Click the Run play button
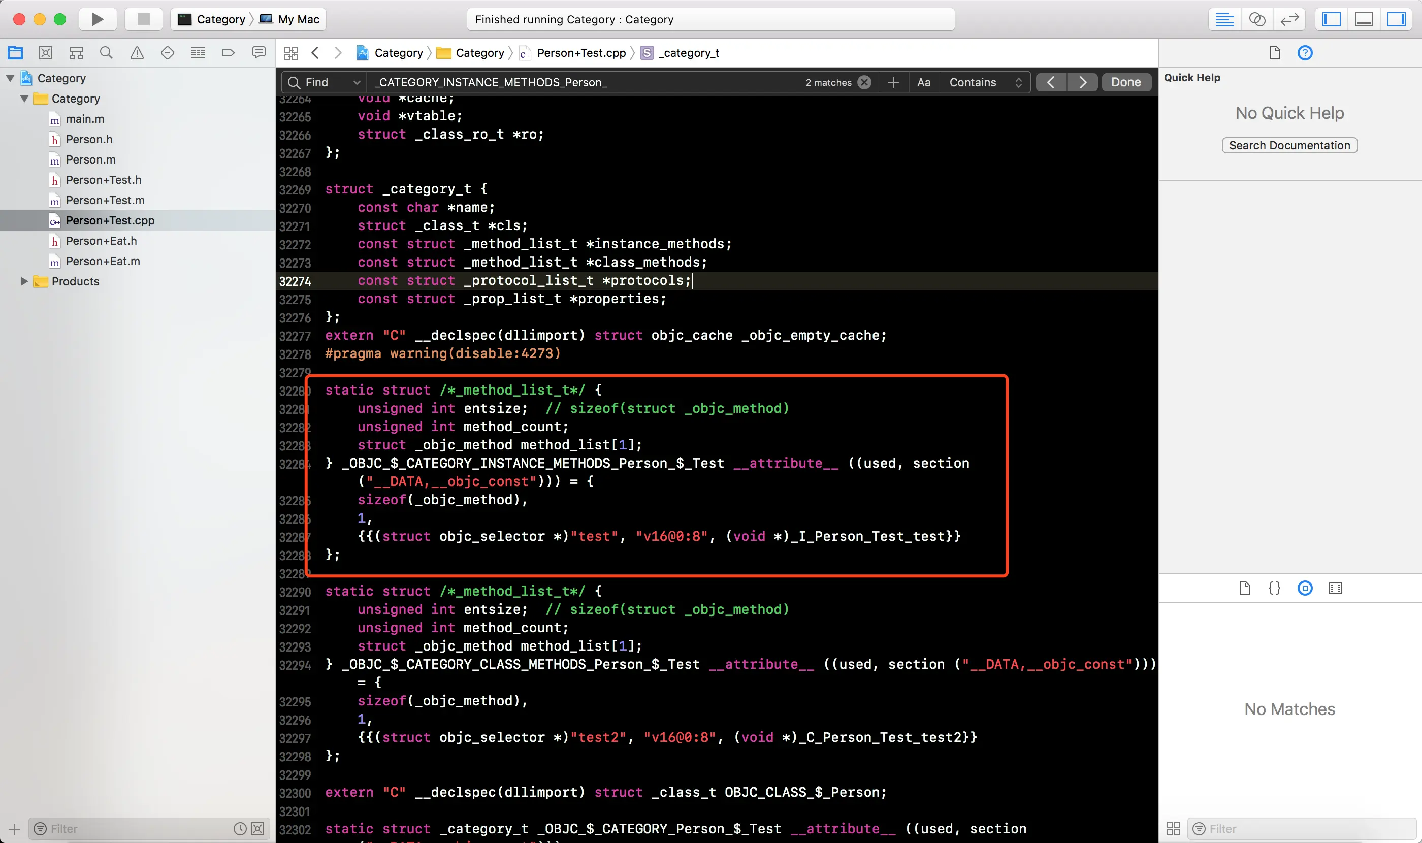 [97, 19]
